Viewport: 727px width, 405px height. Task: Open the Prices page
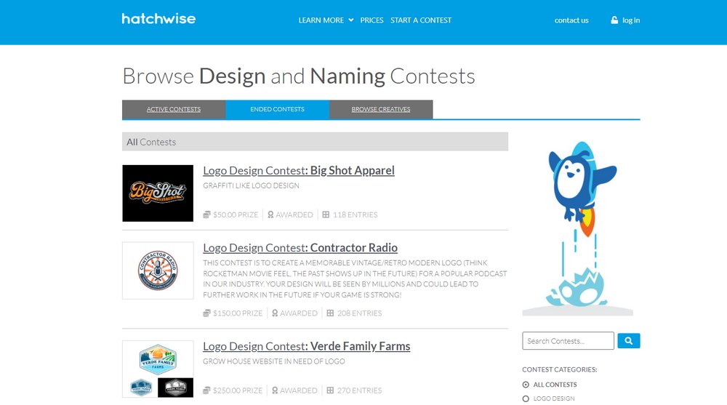point(371,20)
